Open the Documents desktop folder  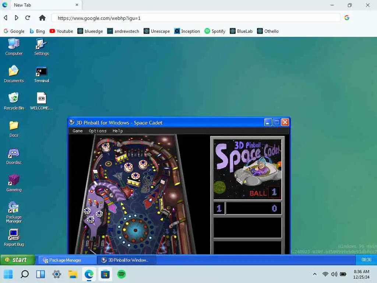pyautogui.click(x=14, y=74)
